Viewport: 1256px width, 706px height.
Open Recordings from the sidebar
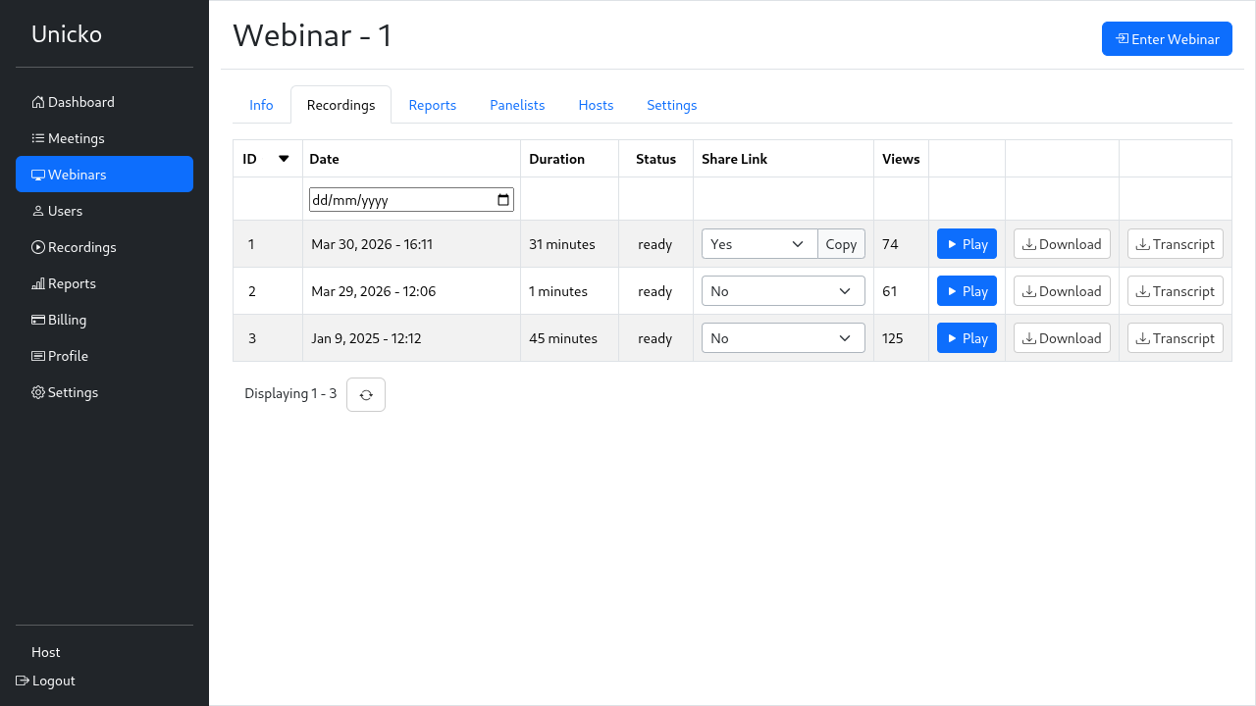point(104,247)
